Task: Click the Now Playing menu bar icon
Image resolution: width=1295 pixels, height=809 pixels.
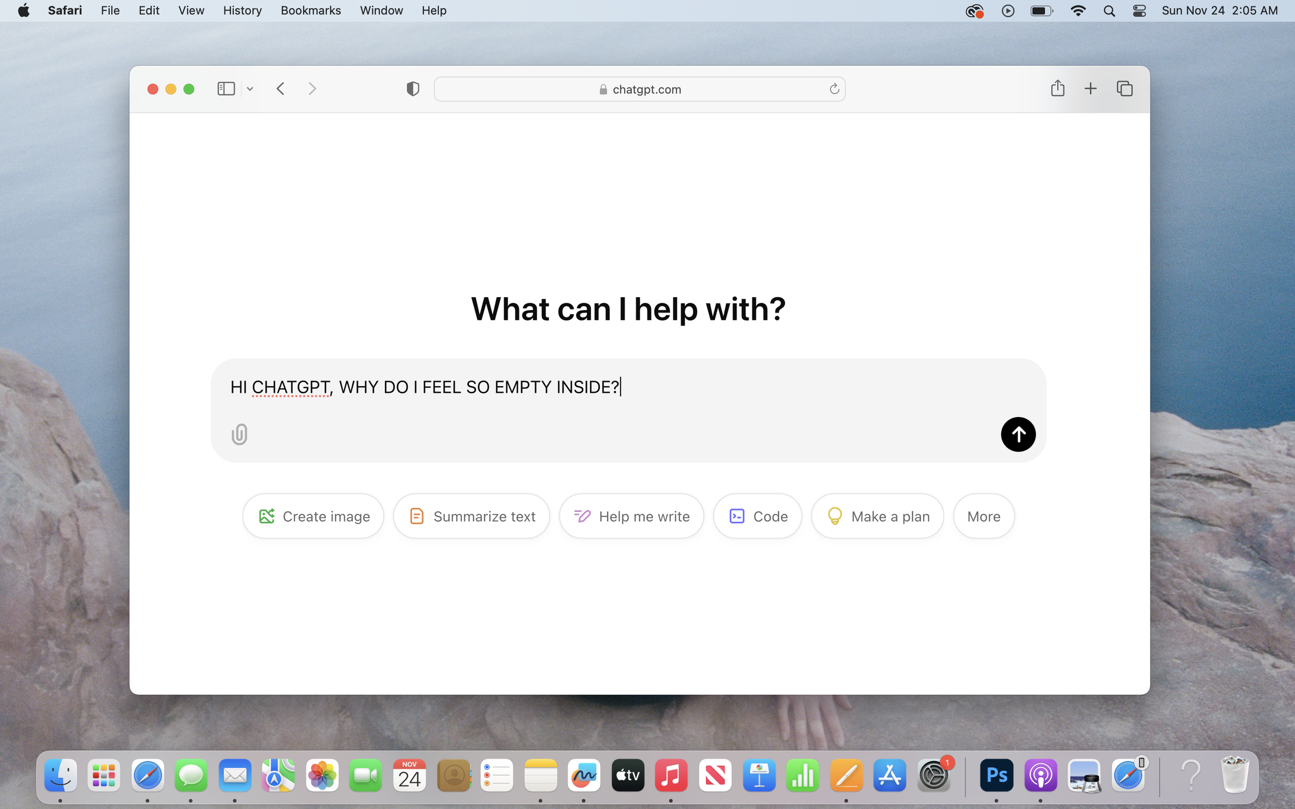Action: pos(1008,11)
